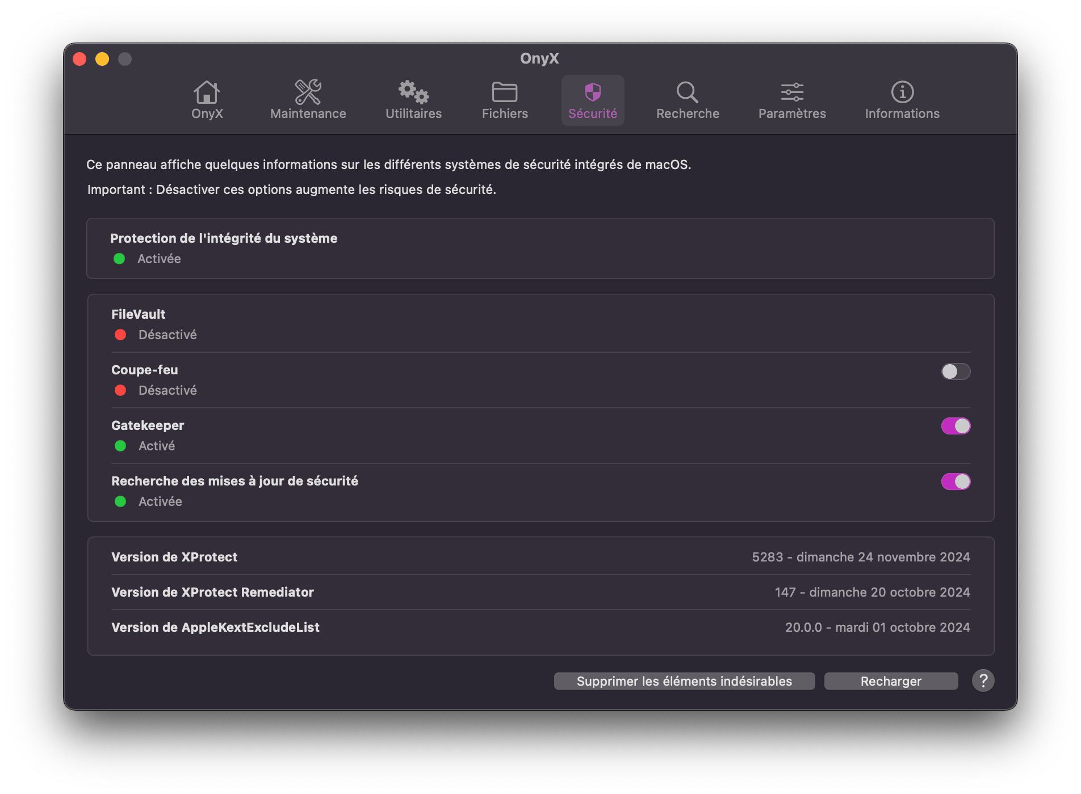Click the Recharger button

pos(891,681)
